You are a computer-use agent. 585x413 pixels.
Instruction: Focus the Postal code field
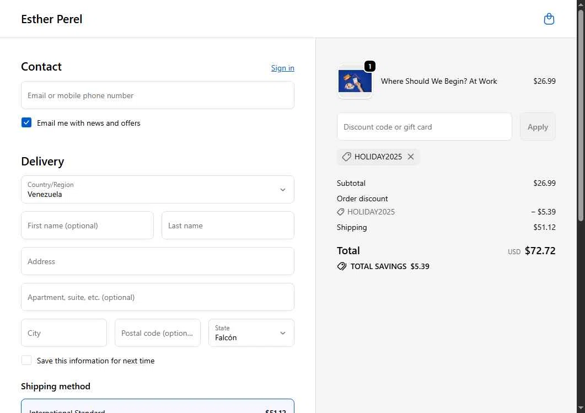tap(158, 333)
